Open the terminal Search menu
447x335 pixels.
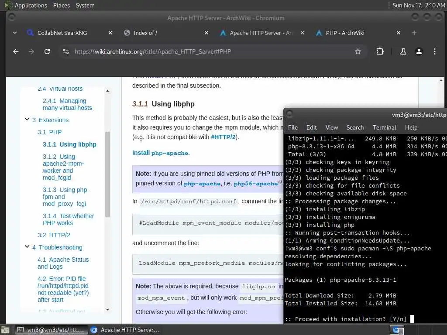tap(355, 127)
